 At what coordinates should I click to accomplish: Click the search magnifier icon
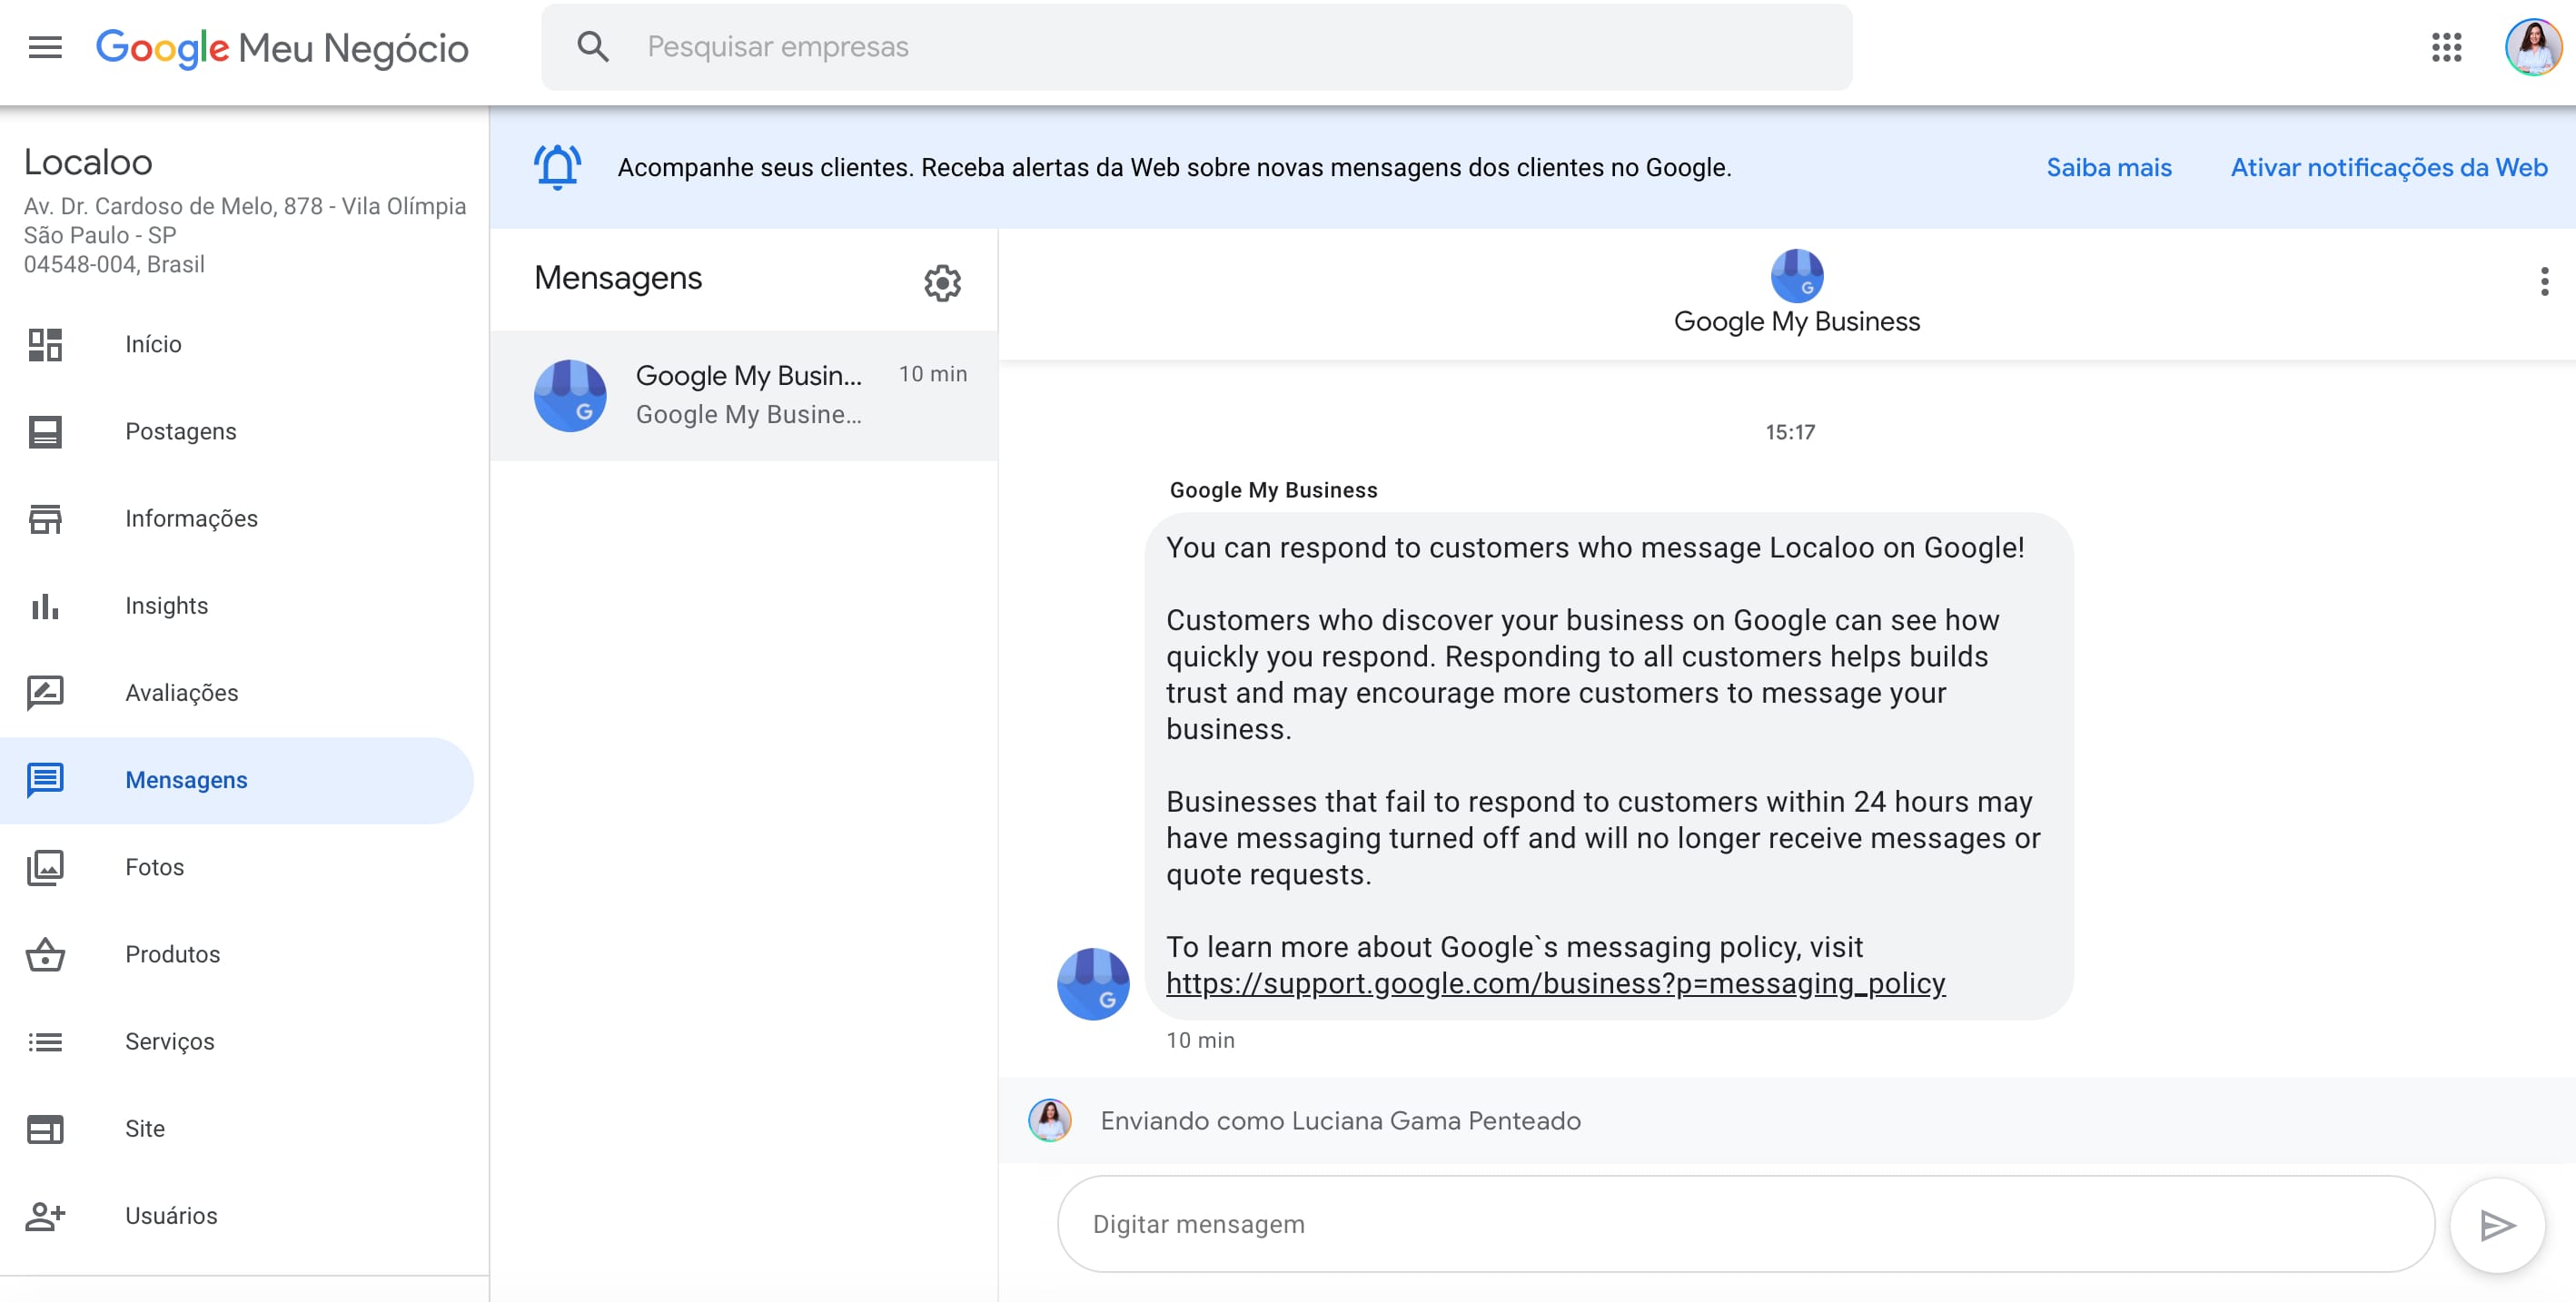pyautogui.click(x=593, y=47)
